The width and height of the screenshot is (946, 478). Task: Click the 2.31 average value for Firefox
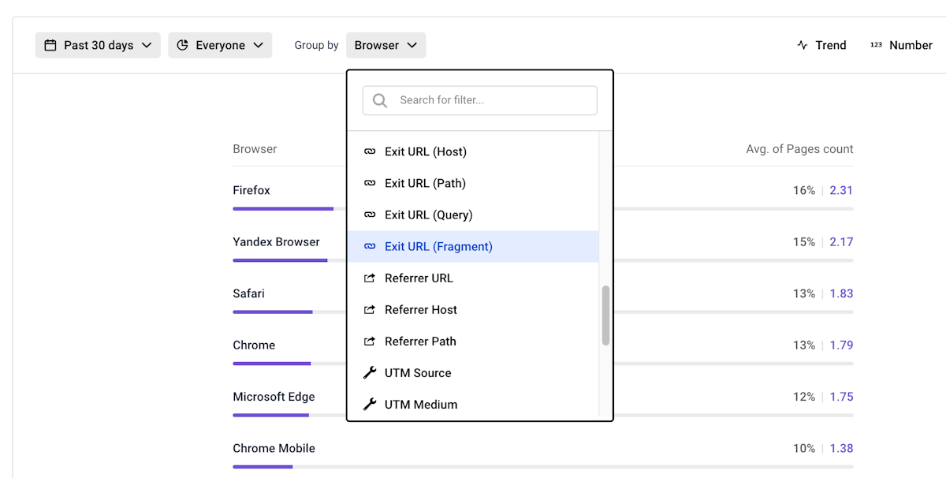click(841, 190)
